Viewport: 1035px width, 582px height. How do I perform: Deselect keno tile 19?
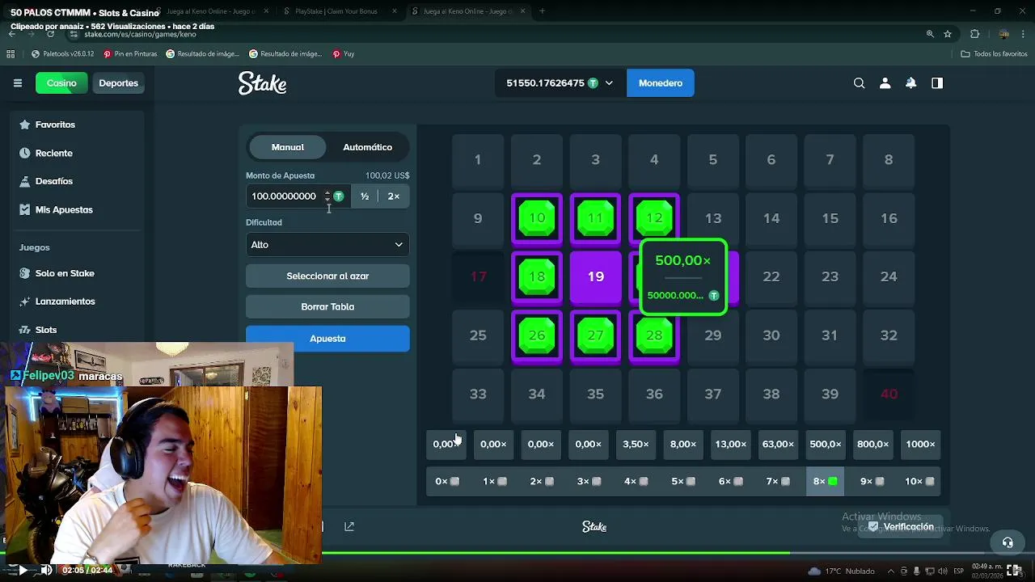pos(595,276)
